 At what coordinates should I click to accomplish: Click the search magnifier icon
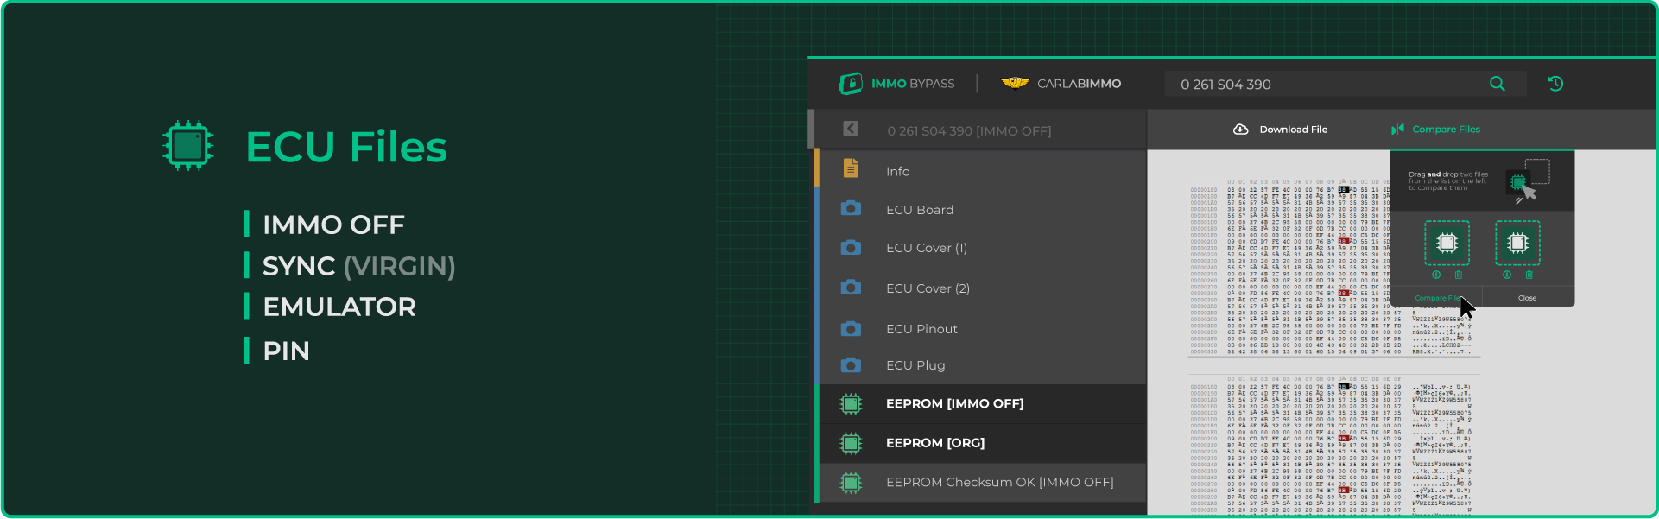(1497, 84)
